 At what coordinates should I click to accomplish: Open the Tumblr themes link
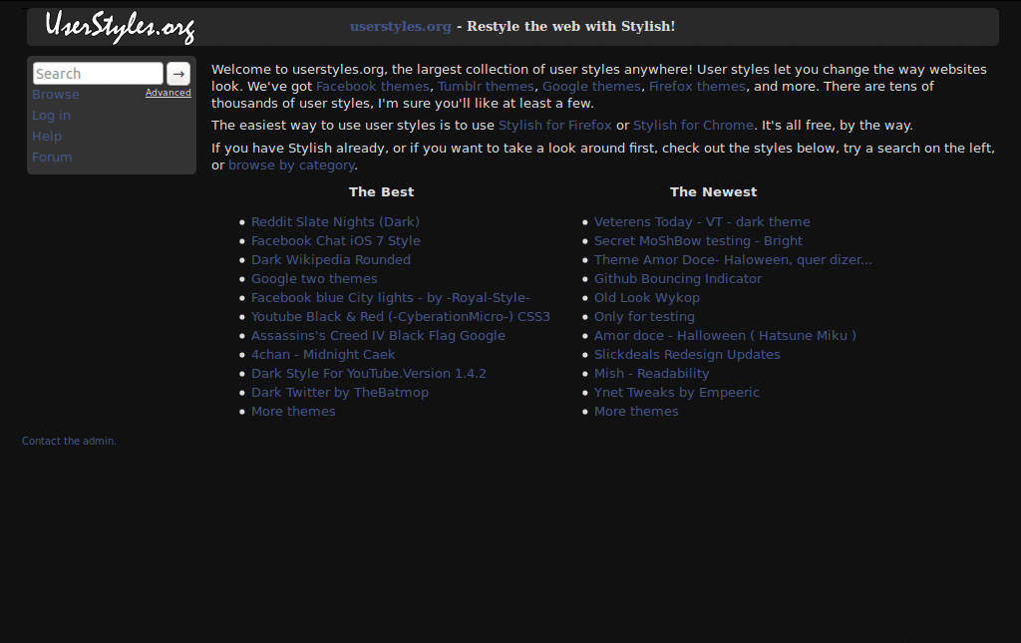click(x=486, y=87)
